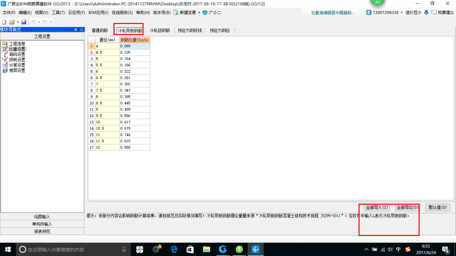Screen dimensions: 456x256
Task: Click the 计算设置 icon in navigation list
Action: pos(5,65)
